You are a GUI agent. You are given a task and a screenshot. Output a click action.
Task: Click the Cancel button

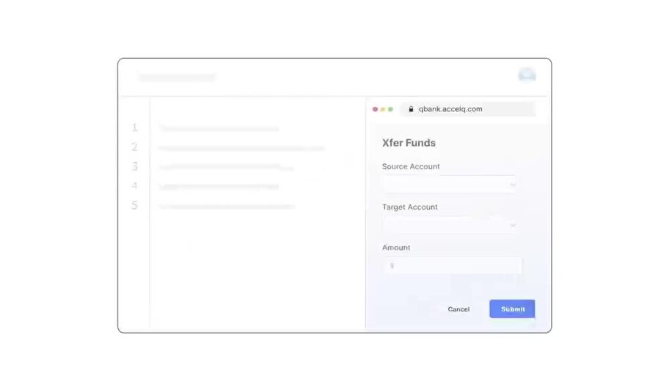point(458,309)
